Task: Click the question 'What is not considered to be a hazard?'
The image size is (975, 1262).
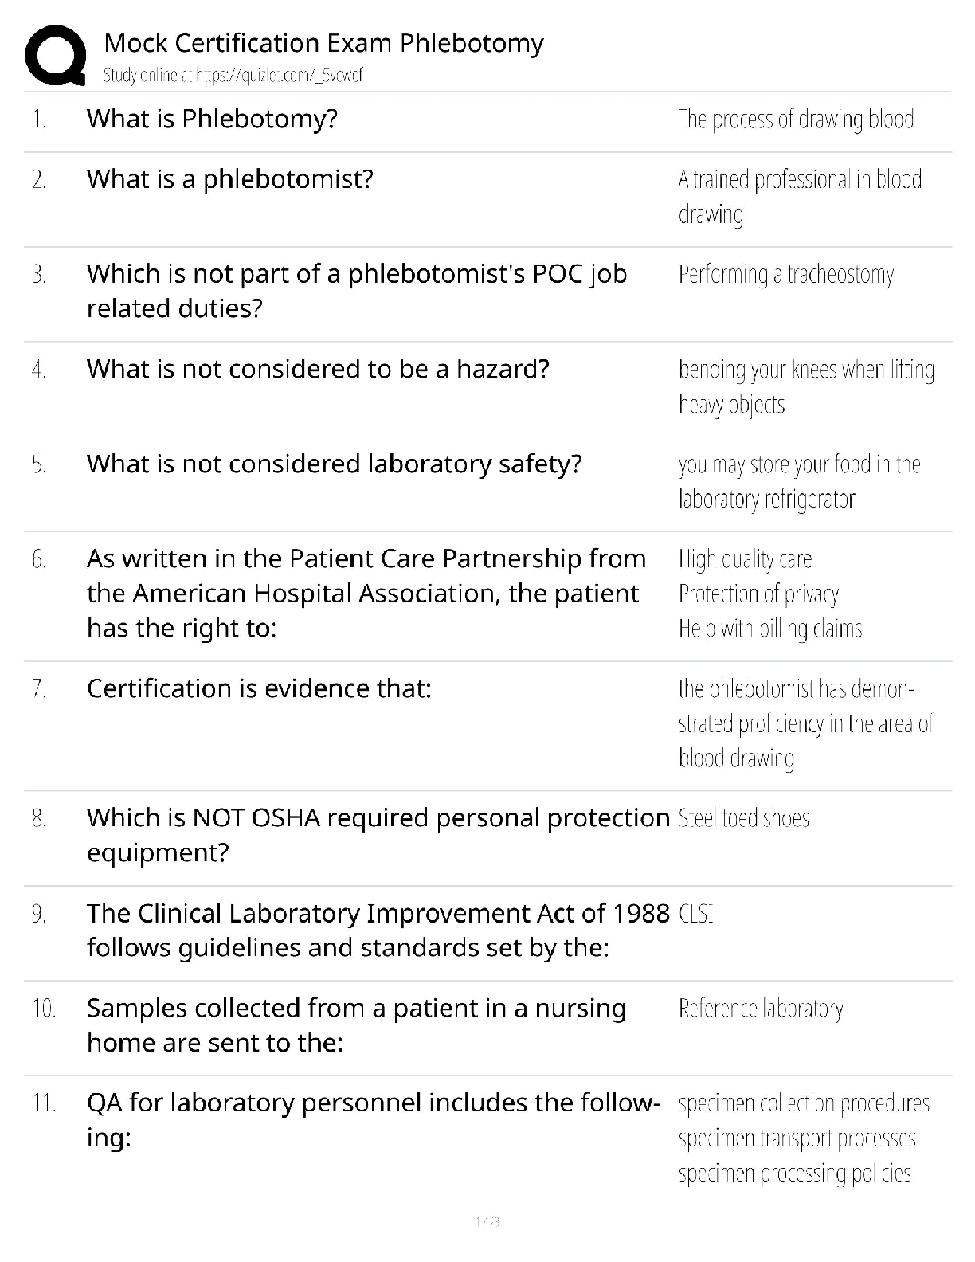Action: pyautogui.click(x=318, y=369)
